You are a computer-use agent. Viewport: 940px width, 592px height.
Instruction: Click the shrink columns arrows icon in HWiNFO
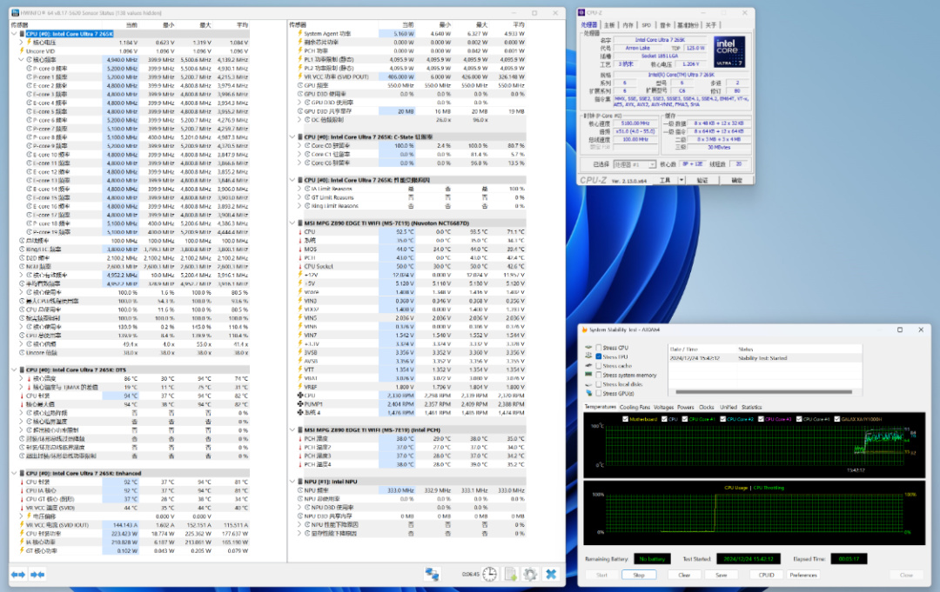[37, 574]
